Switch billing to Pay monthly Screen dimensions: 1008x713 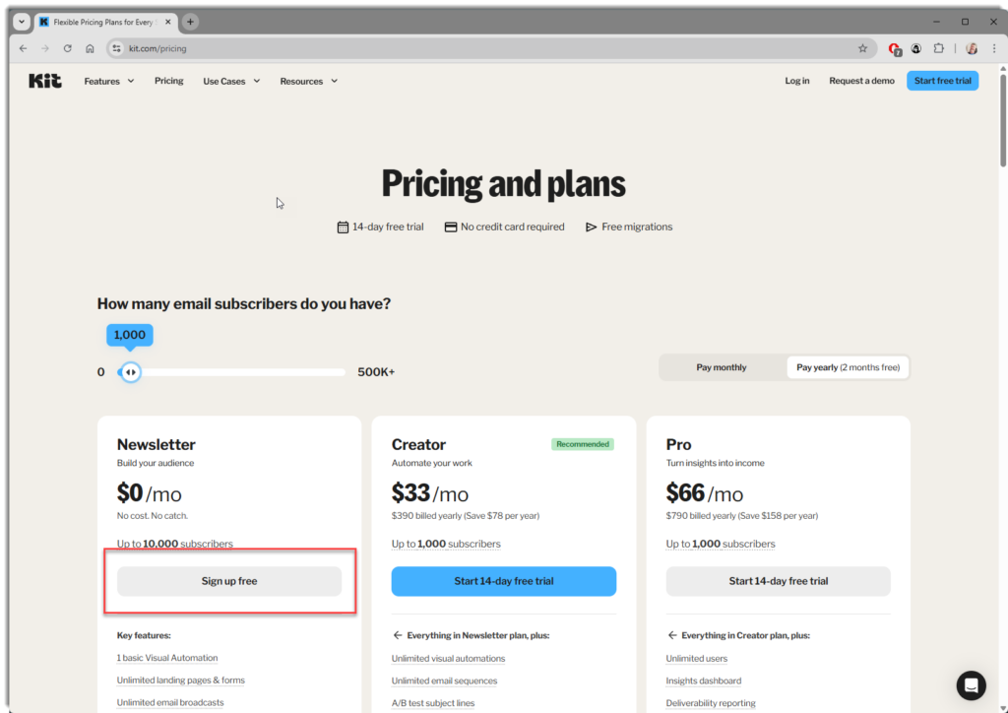coord(722,367)
